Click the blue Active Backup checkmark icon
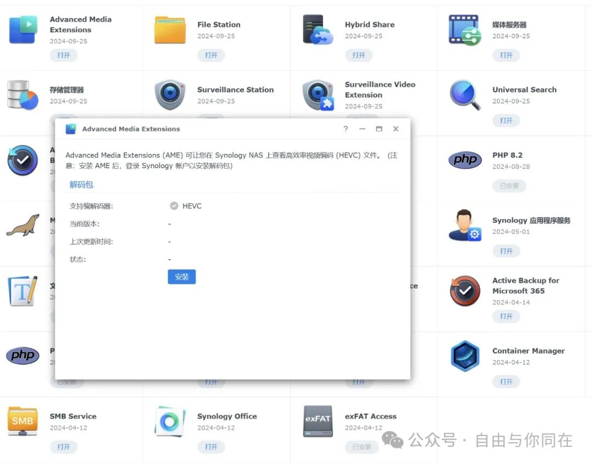 click(22, 161)
